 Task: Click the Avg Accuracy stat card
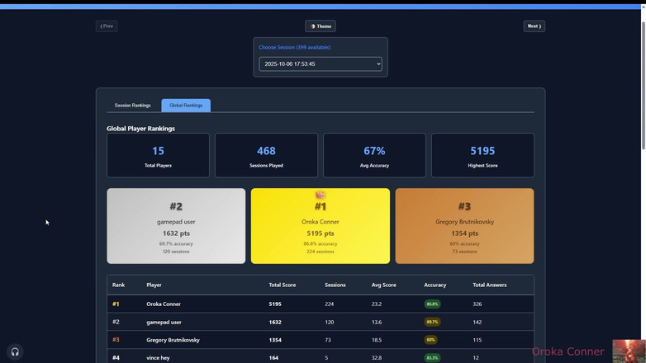[x=374, y=155]
